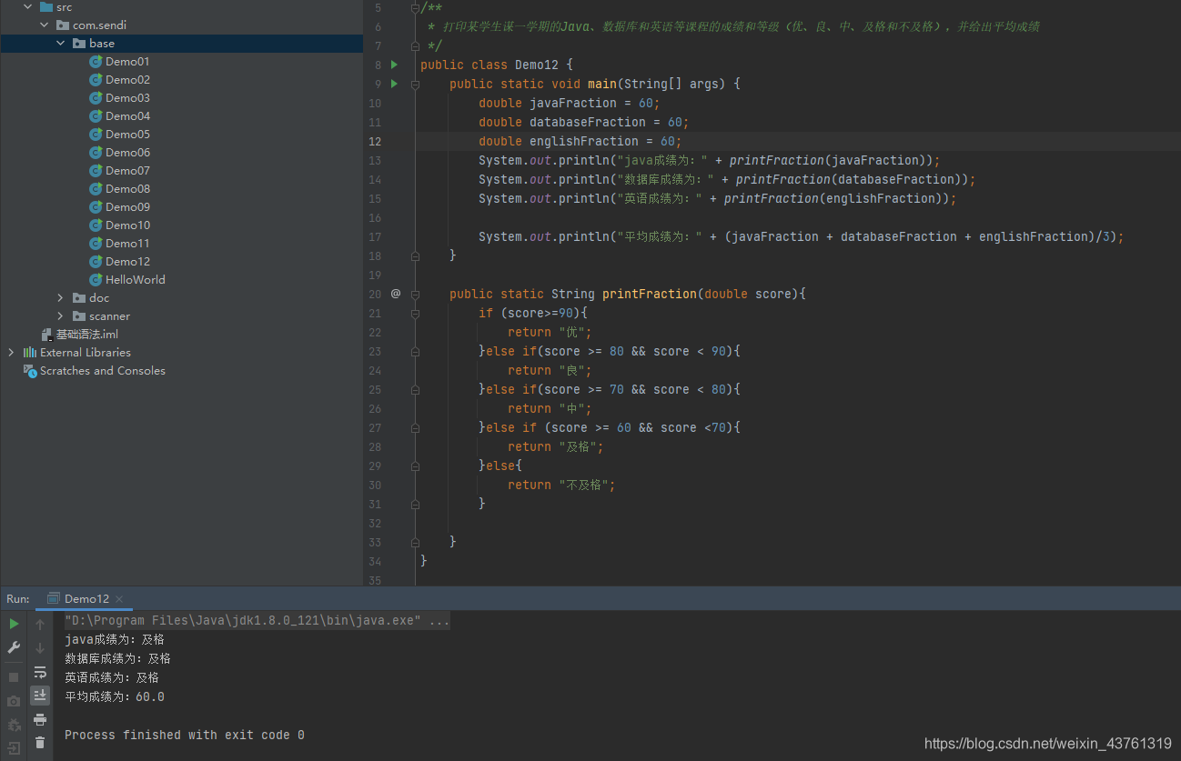Click the doc folder icon
The height and width of the screenshot is (761, 1181).
point(79,298)
